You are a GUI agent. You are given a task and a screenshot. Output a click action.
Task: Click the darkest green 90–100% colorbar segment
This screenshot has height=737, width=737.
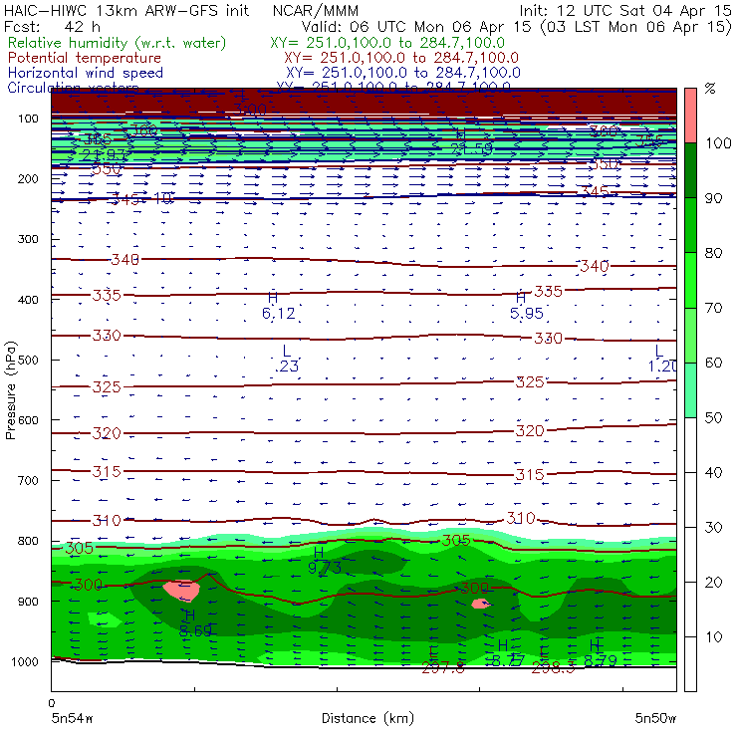(690, 170)
